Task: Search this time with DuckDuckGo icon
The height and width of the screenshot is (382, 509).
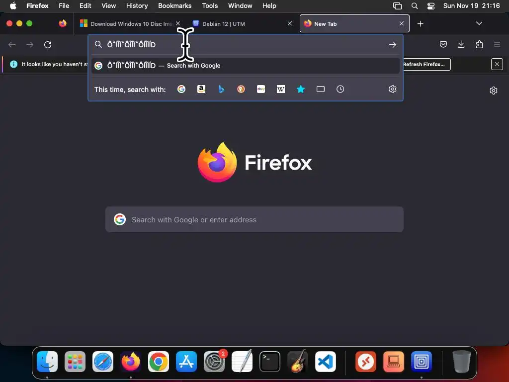Action: point(241,89)
